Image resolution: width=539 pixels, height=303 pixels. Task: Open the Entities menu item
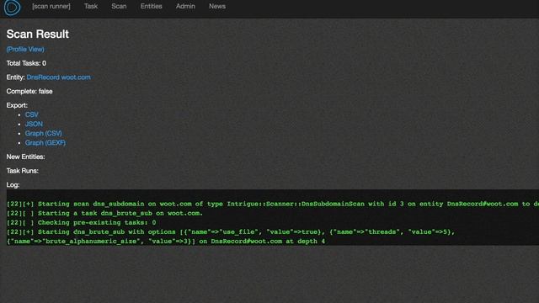pos(152,6)
